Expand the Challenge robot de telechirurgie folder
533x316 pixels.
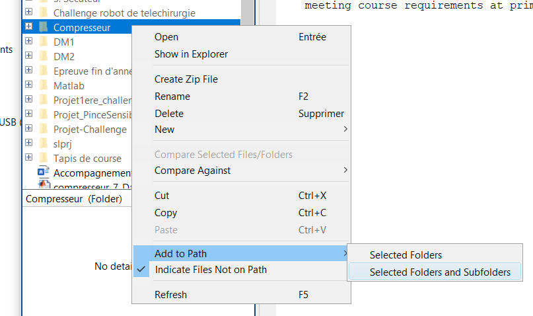pos(29,11)
